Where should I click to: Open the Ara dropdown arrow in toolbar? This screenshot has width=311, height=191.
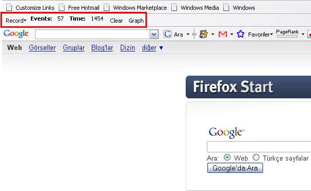pos(188,34)
